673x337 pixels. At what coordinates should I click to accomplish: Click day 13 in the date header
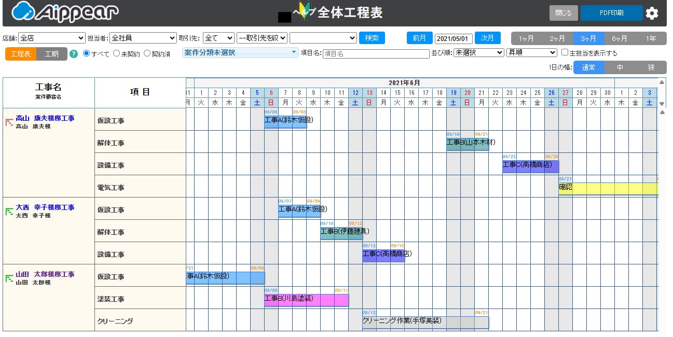pos(369,92)
